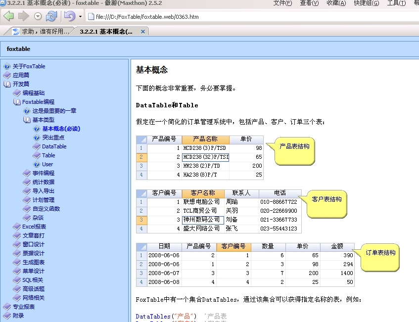
Task: Open the 收藏(A) menu
Action: (336, 3)
